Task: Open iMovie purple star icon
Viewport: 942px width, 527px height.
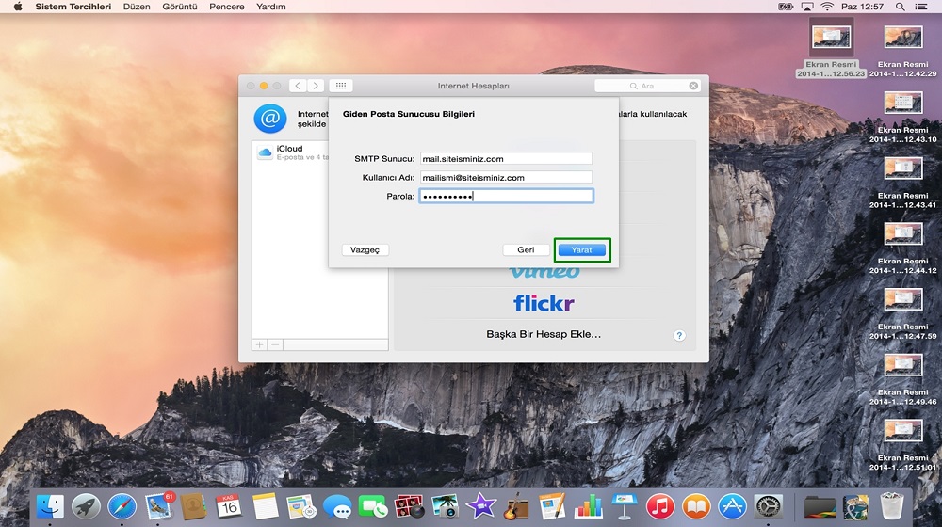Action: 480,506
